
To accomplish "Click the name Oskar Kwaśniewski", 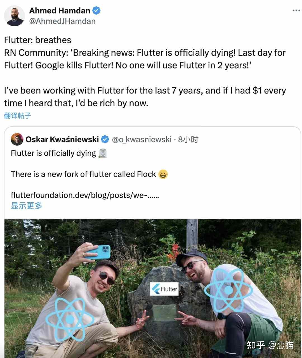I will (63, 139).
